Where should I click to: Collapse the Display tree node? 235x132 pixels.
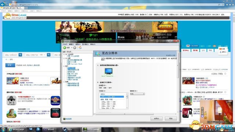(64, 66)
